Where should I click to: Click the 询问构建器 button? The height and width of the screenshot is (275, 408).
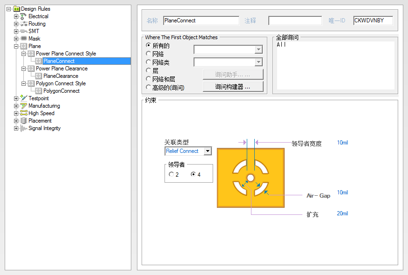233,86
